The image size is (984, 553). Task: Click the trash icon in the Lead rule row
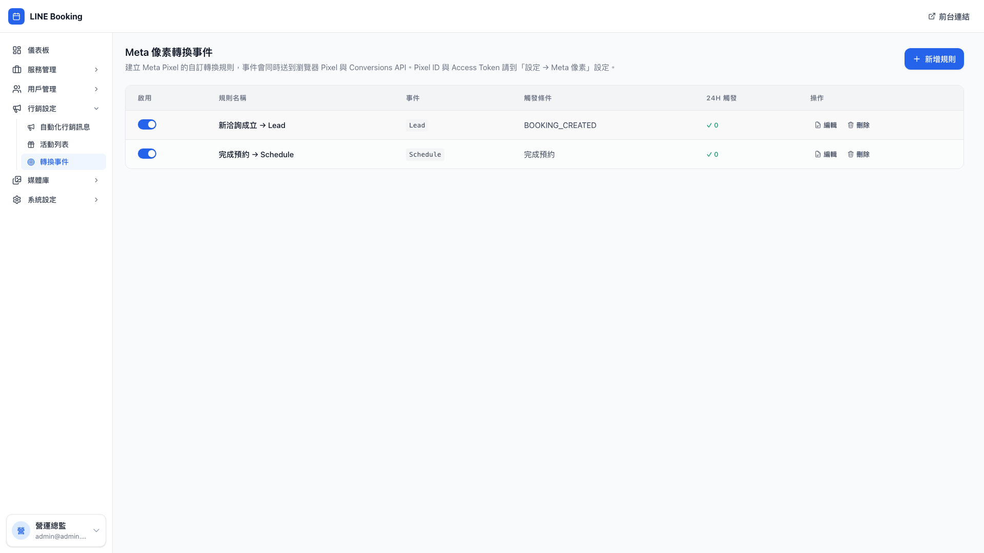[x=851, y=125]
